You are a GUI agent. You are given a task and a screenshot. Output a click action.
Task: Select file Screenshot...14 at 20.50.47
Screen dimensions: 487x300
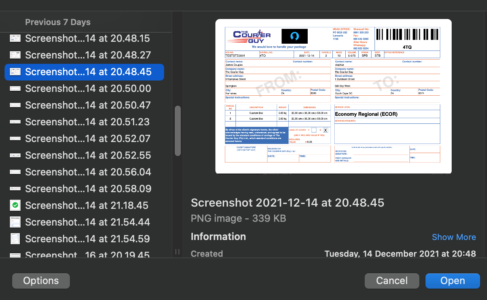pyautogui.click(x=84, y=105)
